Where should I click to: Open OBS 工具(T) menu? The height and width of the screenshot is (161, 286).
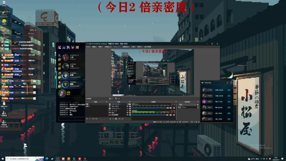133,47
